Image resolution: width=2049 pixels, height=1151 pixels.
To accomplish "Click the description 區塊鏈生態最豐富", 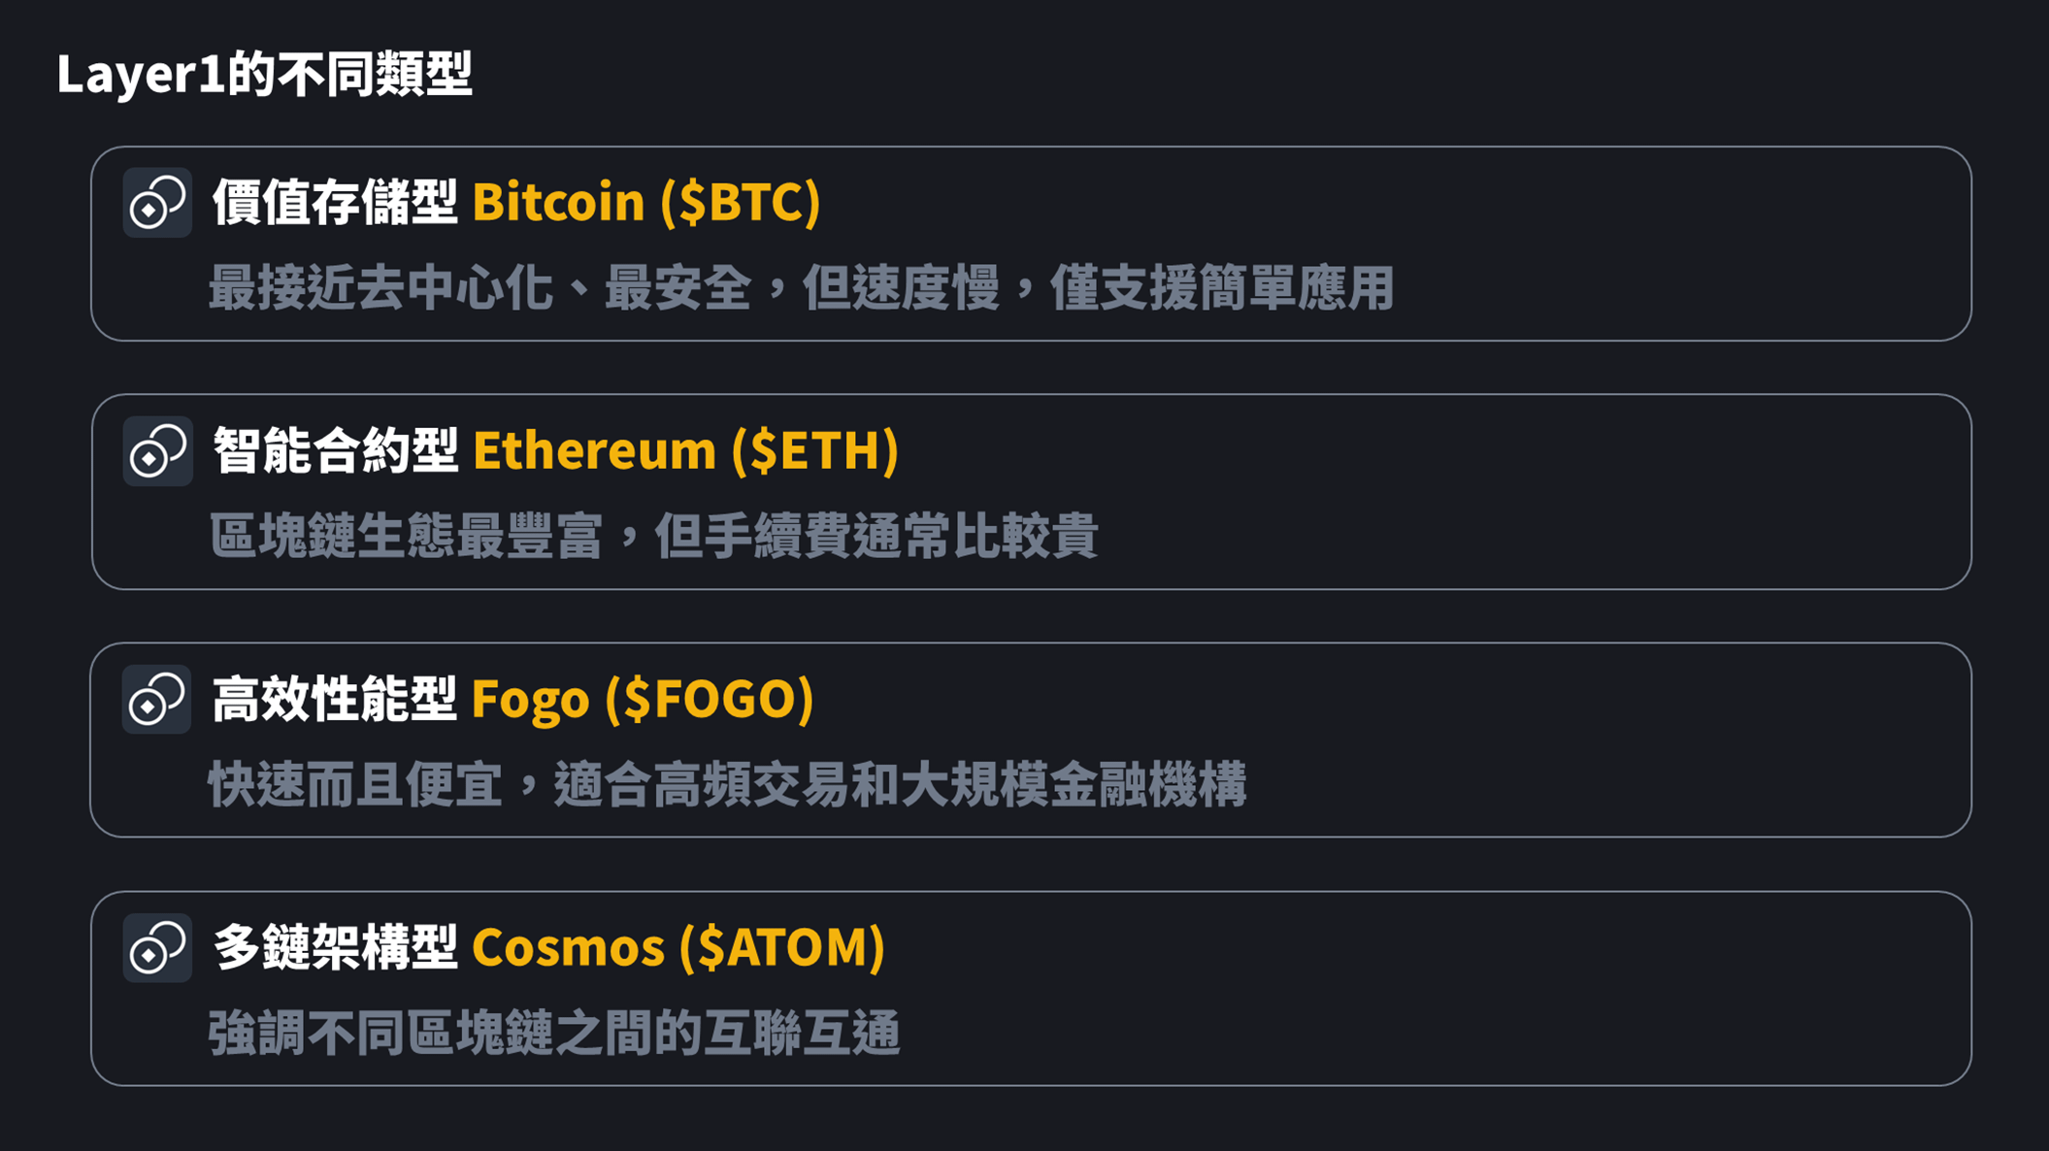I will 407,537.
